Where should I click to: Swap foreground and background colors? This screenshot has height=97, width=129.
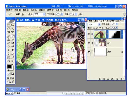[x=13, y=65]
